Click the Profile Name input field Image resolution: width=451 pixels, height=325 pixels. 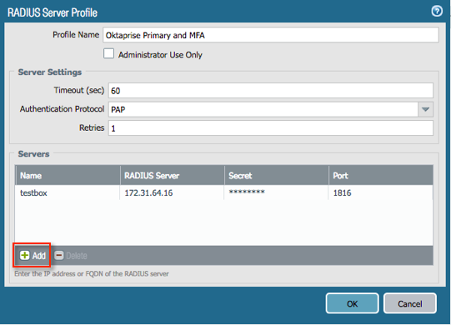(x=271, y=35)
